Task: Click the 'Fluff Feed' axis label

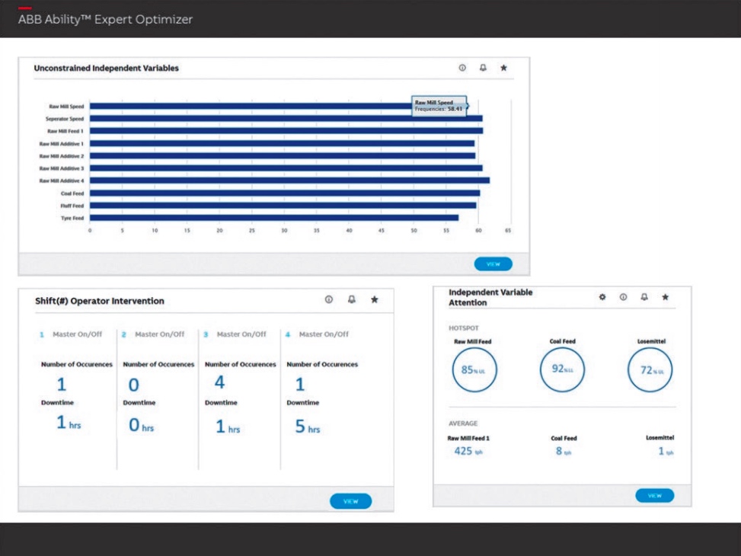Action: pyautogui.click(x=72, y=206)
